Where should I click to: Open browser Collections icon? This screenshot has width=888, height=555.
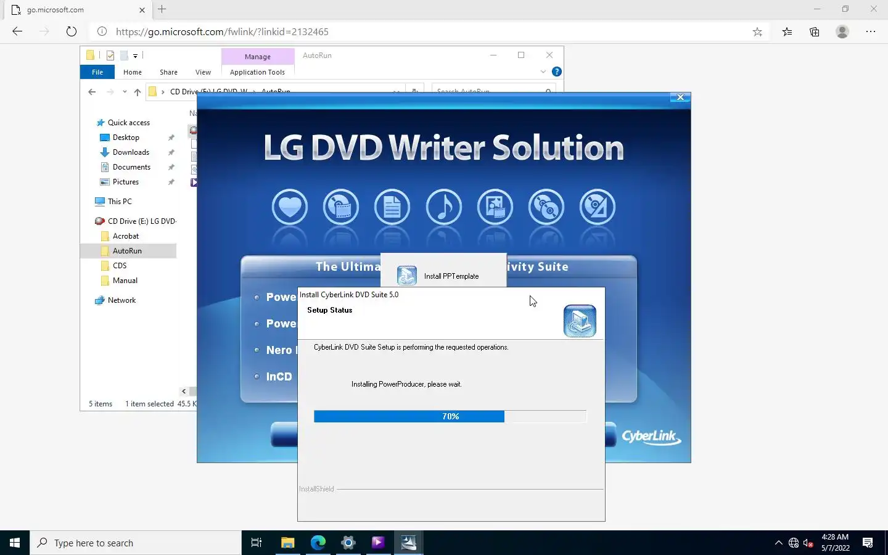[x=815, y=31]
